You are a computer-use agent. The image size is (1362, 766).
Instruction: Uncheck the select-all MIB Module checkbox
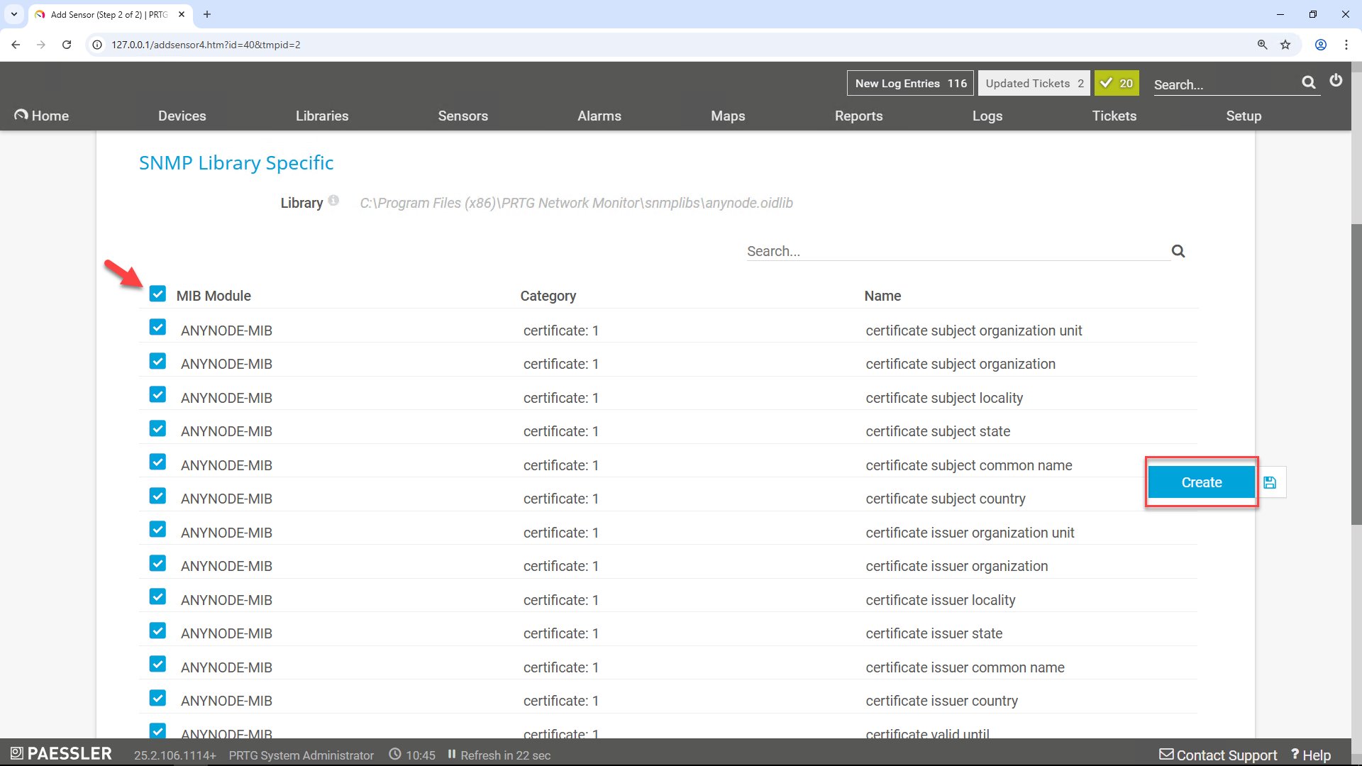(157, 293)
